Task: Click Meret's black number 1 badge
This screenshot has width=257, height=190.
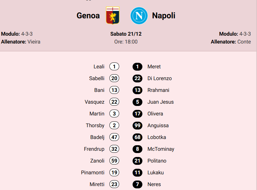Action: (x=137, y=67)
